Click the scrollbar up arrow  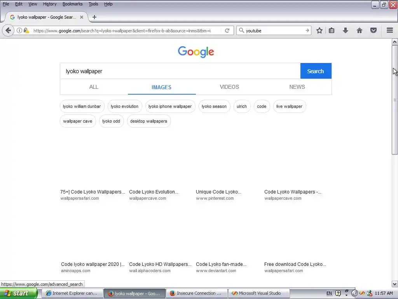(x=395, y=42)
